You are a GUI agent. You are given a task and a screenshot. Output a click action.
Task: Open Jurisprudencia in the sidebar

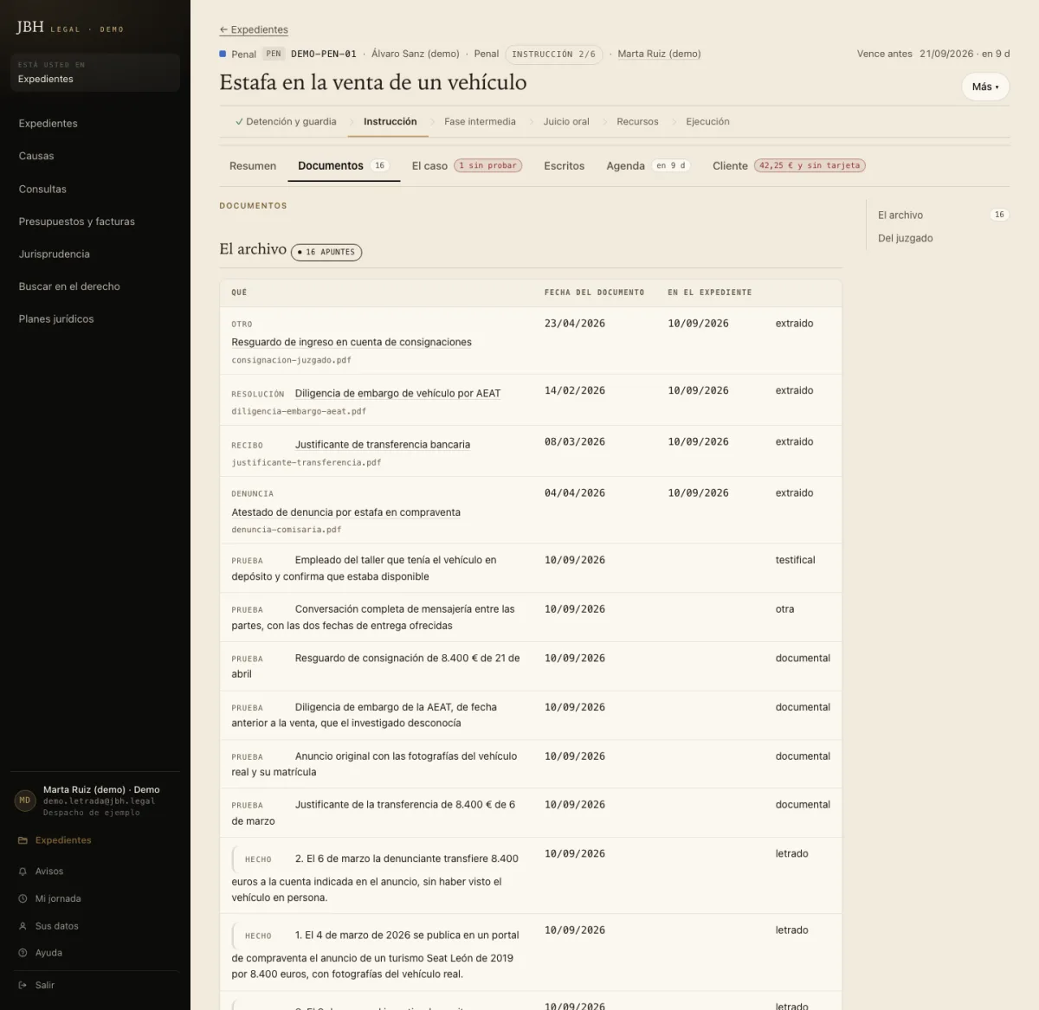coord(55,254)
